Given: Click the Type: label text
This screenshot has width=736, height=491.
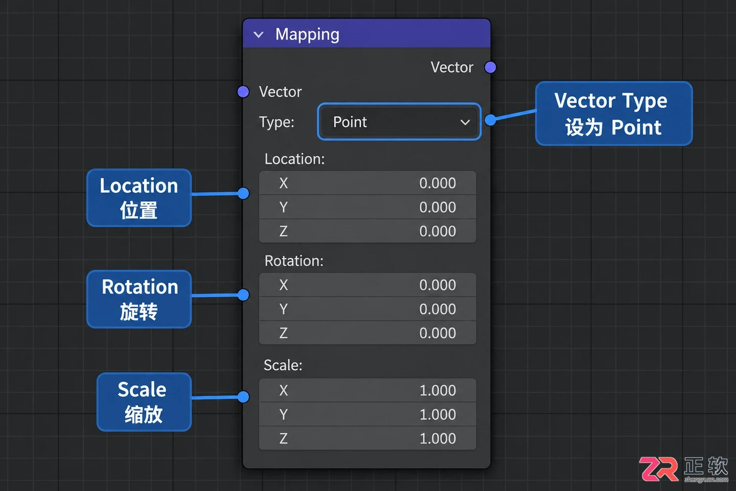Looking at the screenshot, I should click(x=277, y=122).
